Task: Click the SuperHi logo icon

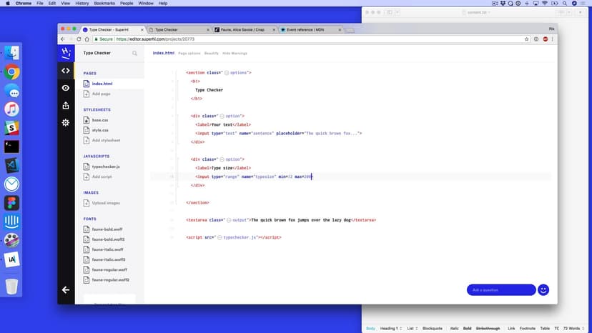Action: click(66, 53)
